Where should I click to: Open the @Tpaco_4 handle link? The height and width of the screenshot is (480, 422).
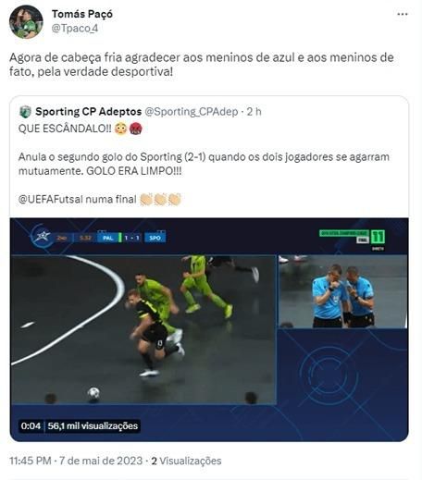(x=75, y=29)
